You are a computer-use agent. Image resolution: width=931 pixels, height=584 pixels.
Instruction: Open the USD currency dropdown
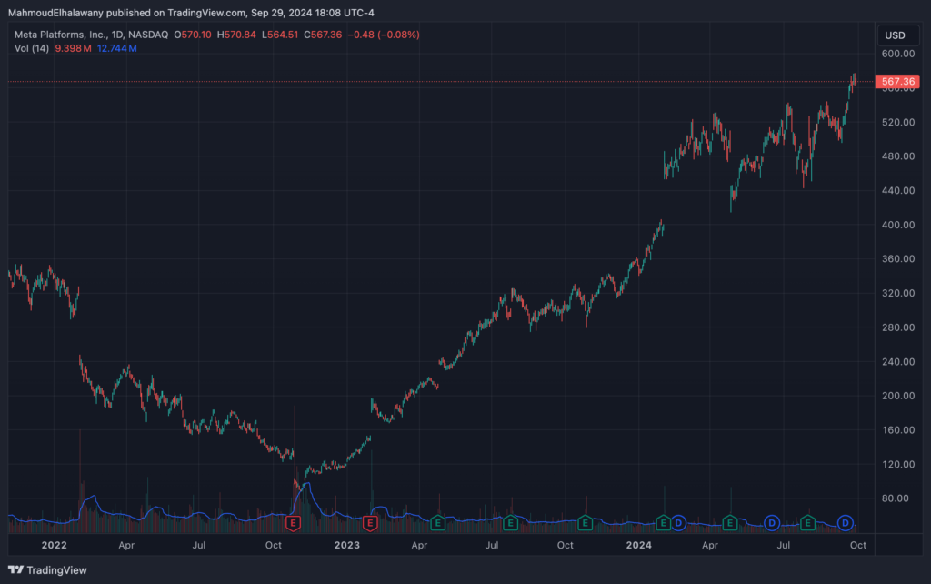click(x=895, y=35)
